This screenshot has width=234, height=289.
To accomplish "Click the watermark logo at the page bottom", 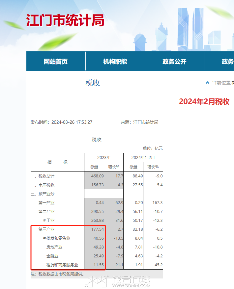I will click(119, 281).
